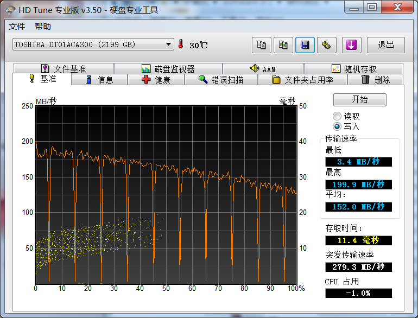Click the 退出 exit button

point(386,45)
